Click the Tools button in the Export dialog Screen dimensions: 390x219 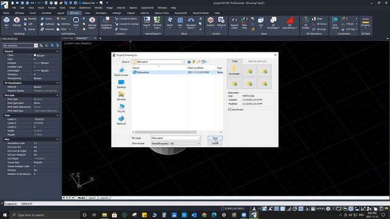(235, 61)
